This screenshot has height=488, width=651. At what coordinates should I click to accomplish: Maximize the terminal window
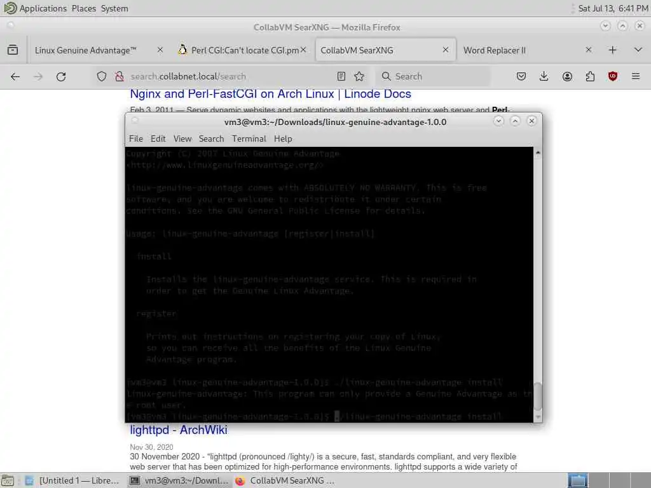pos(515,121)
